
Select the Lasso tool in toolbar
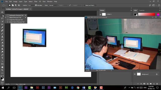(x=2, y=18)
